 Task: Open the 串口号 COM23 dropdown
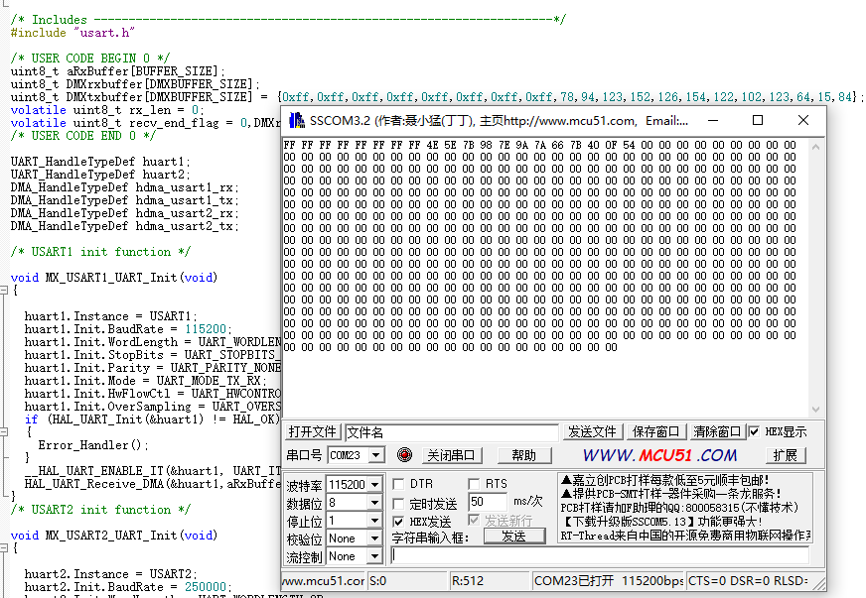376,455
